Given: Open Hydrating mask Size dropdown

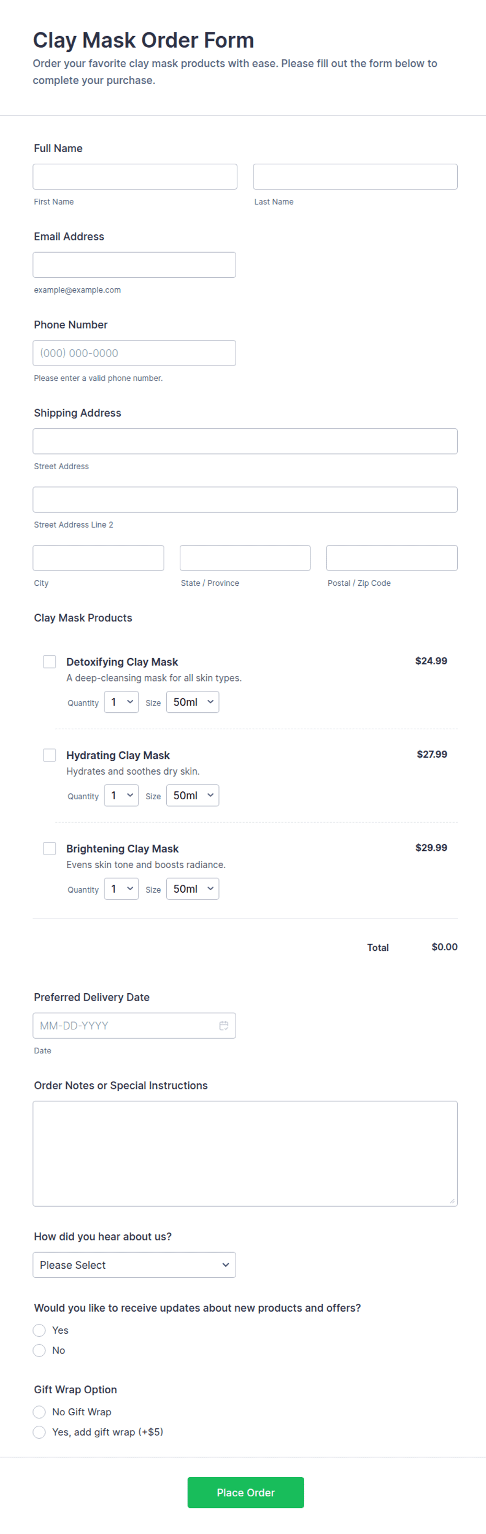Looking at the screenshot, I should click(x=193, y=796).
